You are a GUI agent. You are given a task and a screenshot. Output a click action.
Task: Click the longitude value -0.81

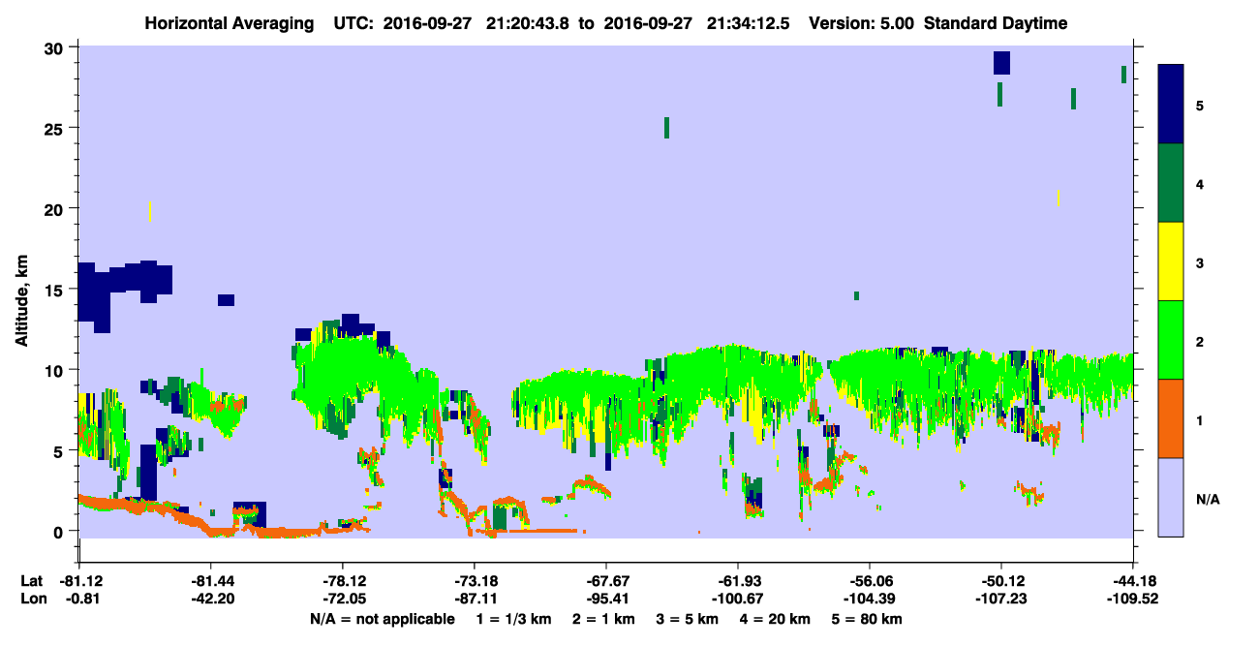click(79, 598)
